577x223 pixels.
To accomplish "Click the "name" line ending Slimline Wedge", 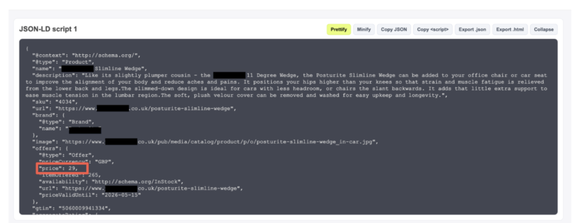I will [90, 69].
